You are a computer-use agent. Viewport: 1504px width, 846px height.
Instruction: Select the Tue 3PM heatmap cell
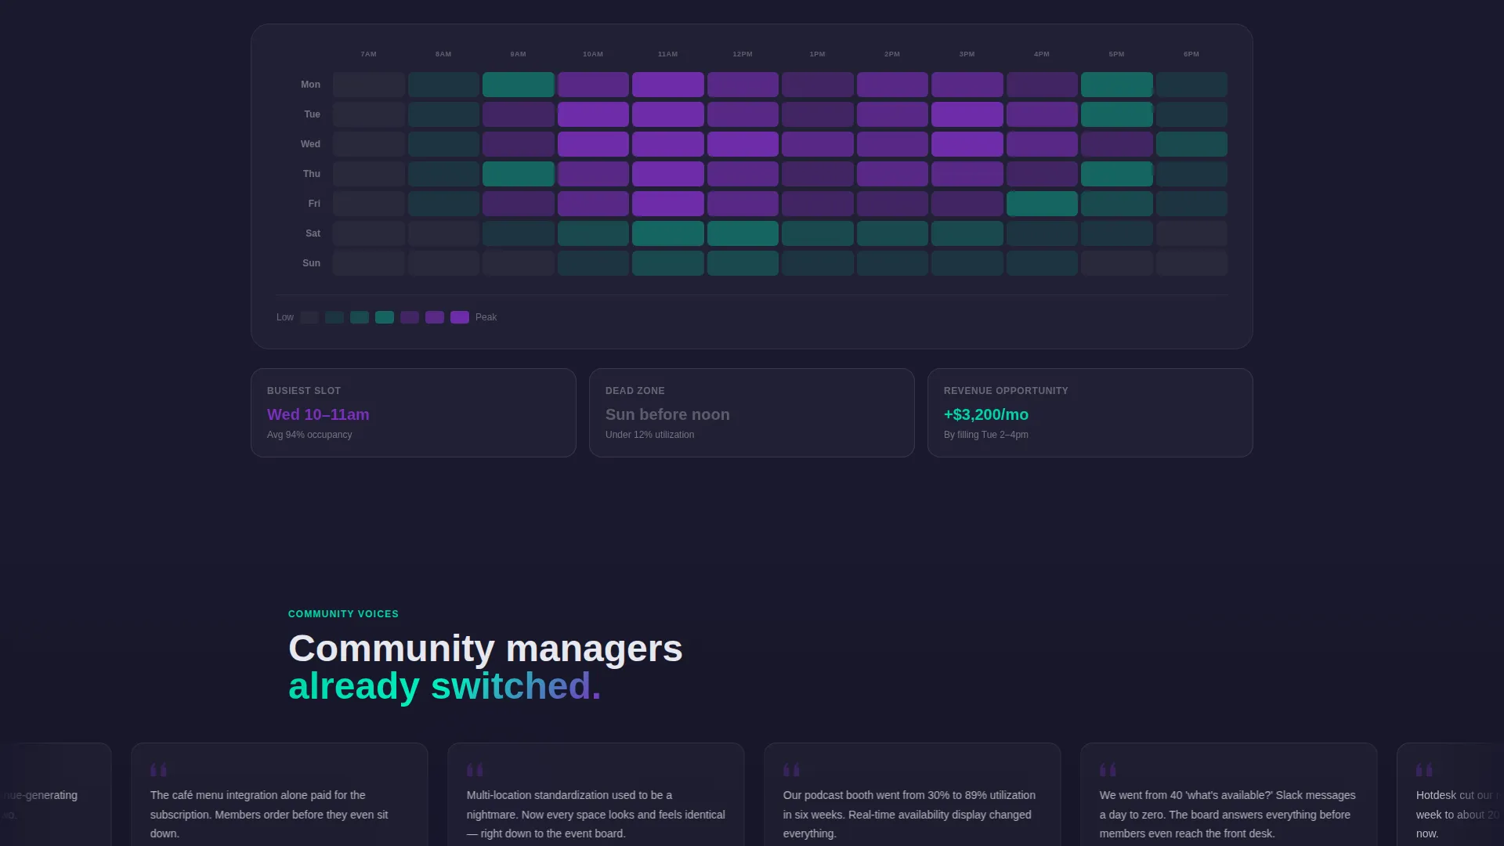[967, 114]
